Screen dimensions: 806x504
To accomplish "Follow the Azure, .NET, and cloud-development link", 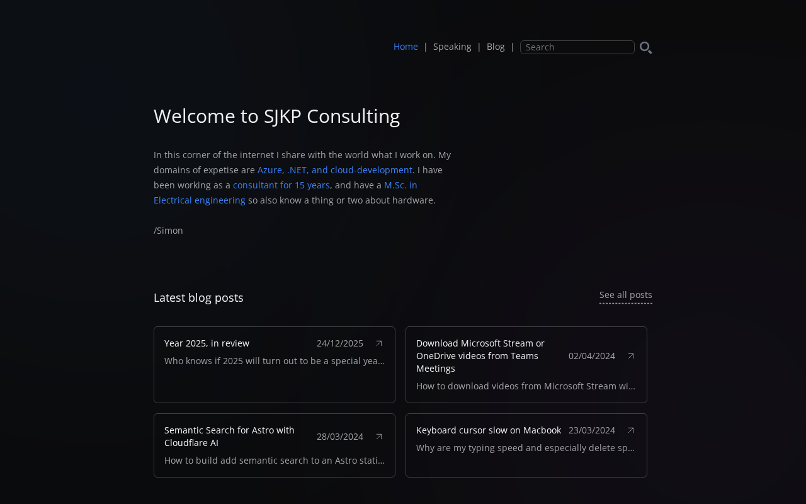I will (335, 170).
